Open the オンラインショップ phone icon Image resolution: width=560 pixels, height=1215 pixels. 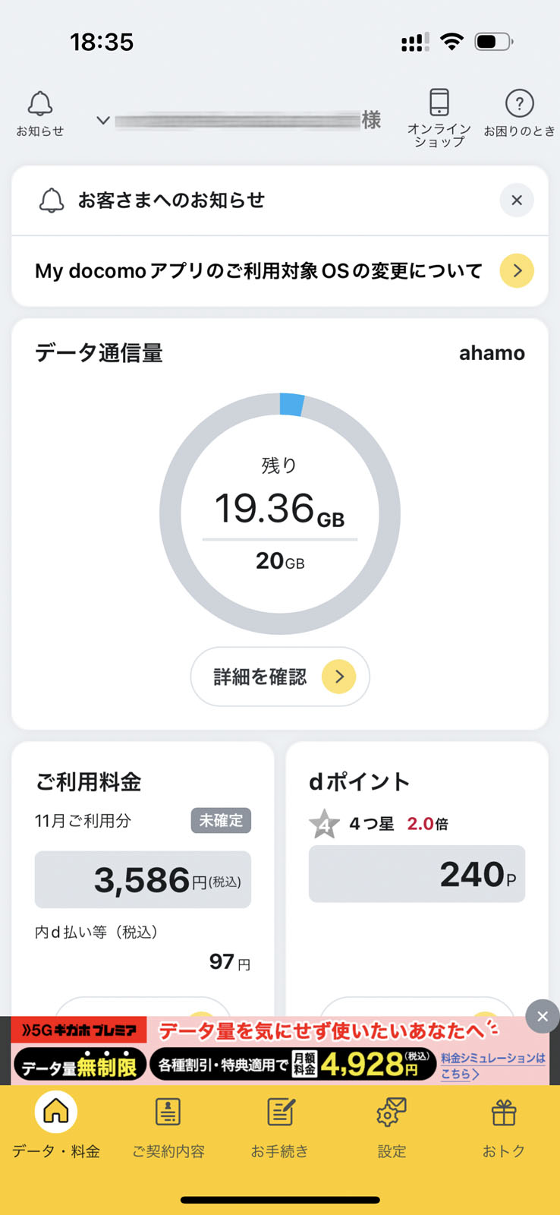point(439,114)
